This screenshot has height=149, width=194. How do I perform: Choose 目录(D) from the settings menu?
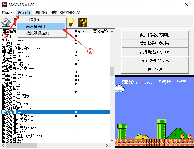tap(41, 20)
